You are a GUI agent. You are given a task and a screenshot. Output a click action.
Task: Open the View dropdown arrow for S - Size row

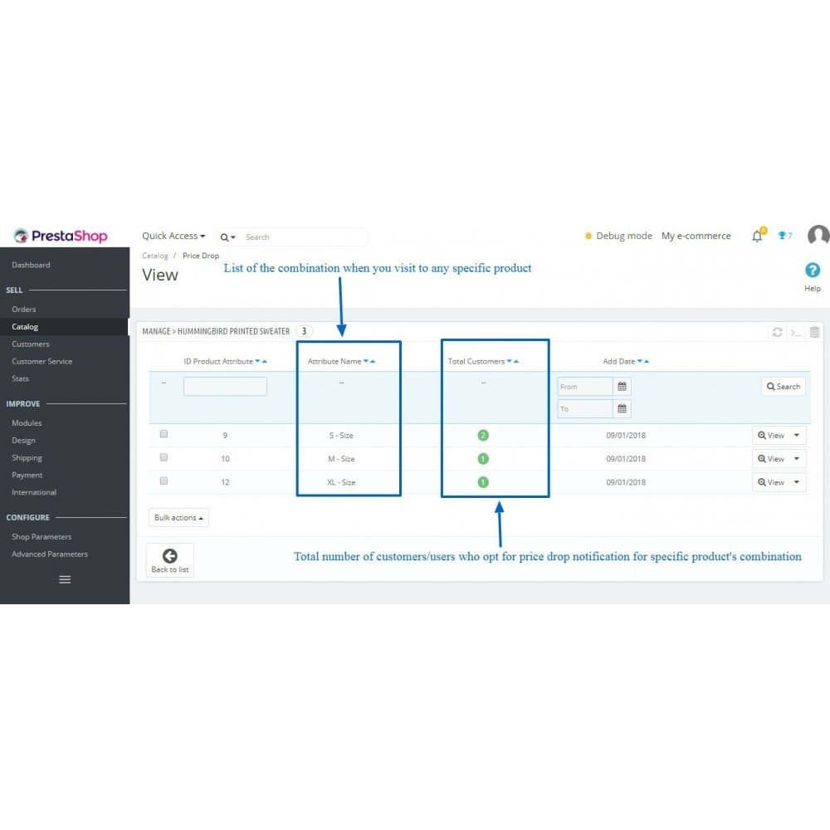pyautogui.click(x=797, y=435)
